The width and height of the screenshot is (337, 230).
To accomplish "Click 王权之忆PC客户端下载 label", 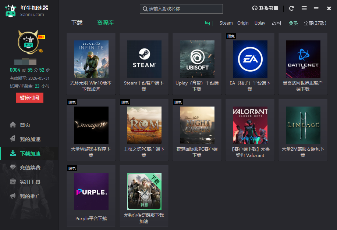I will 144,152.
